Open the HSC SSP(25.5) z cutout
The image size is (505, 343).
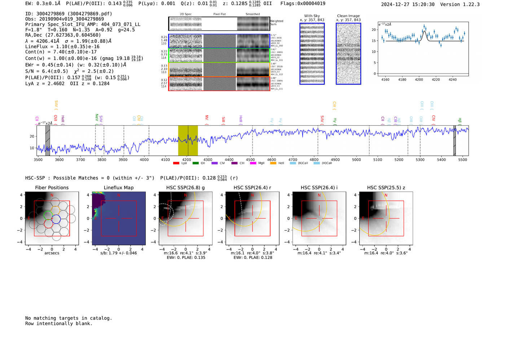pyautogui.click(x=386, y=218)
